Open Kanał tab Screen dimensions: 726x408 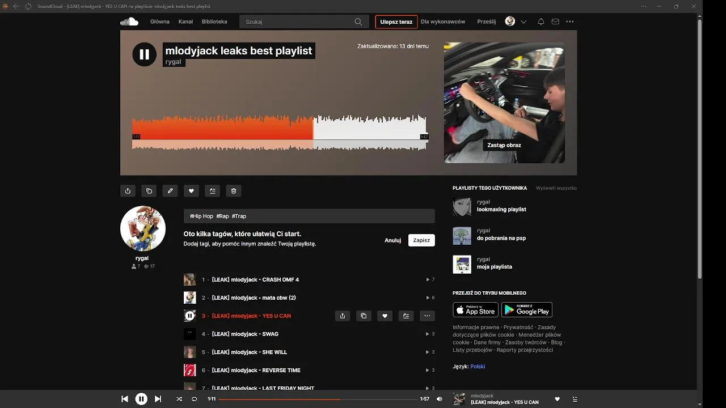point(185,22)
